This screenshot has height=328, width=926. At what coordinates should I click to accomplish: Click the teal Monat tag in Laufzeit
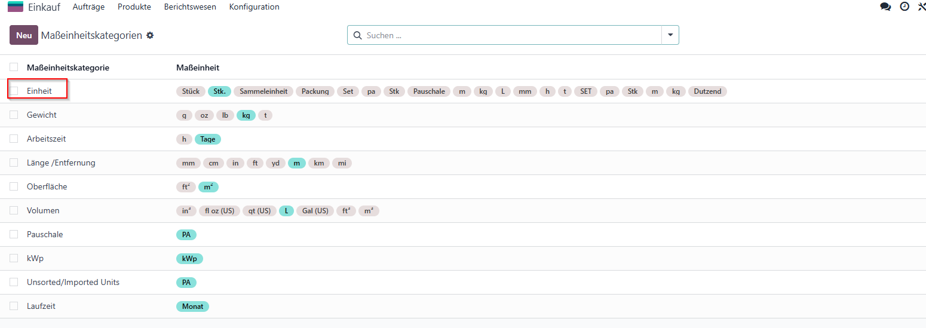tap(192, 306)
